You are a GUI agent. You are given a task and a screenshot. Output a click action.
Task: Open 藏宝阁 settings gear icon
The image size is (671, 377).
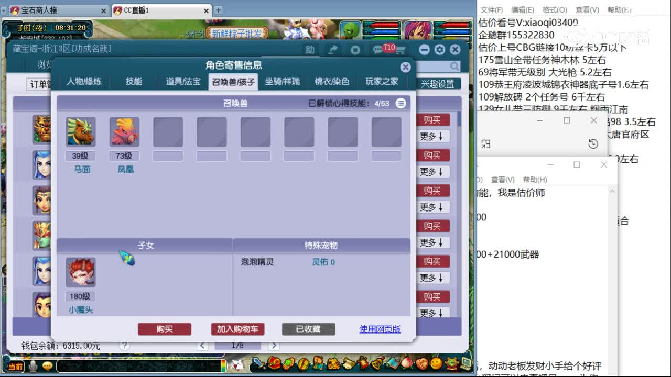point(440,50)
